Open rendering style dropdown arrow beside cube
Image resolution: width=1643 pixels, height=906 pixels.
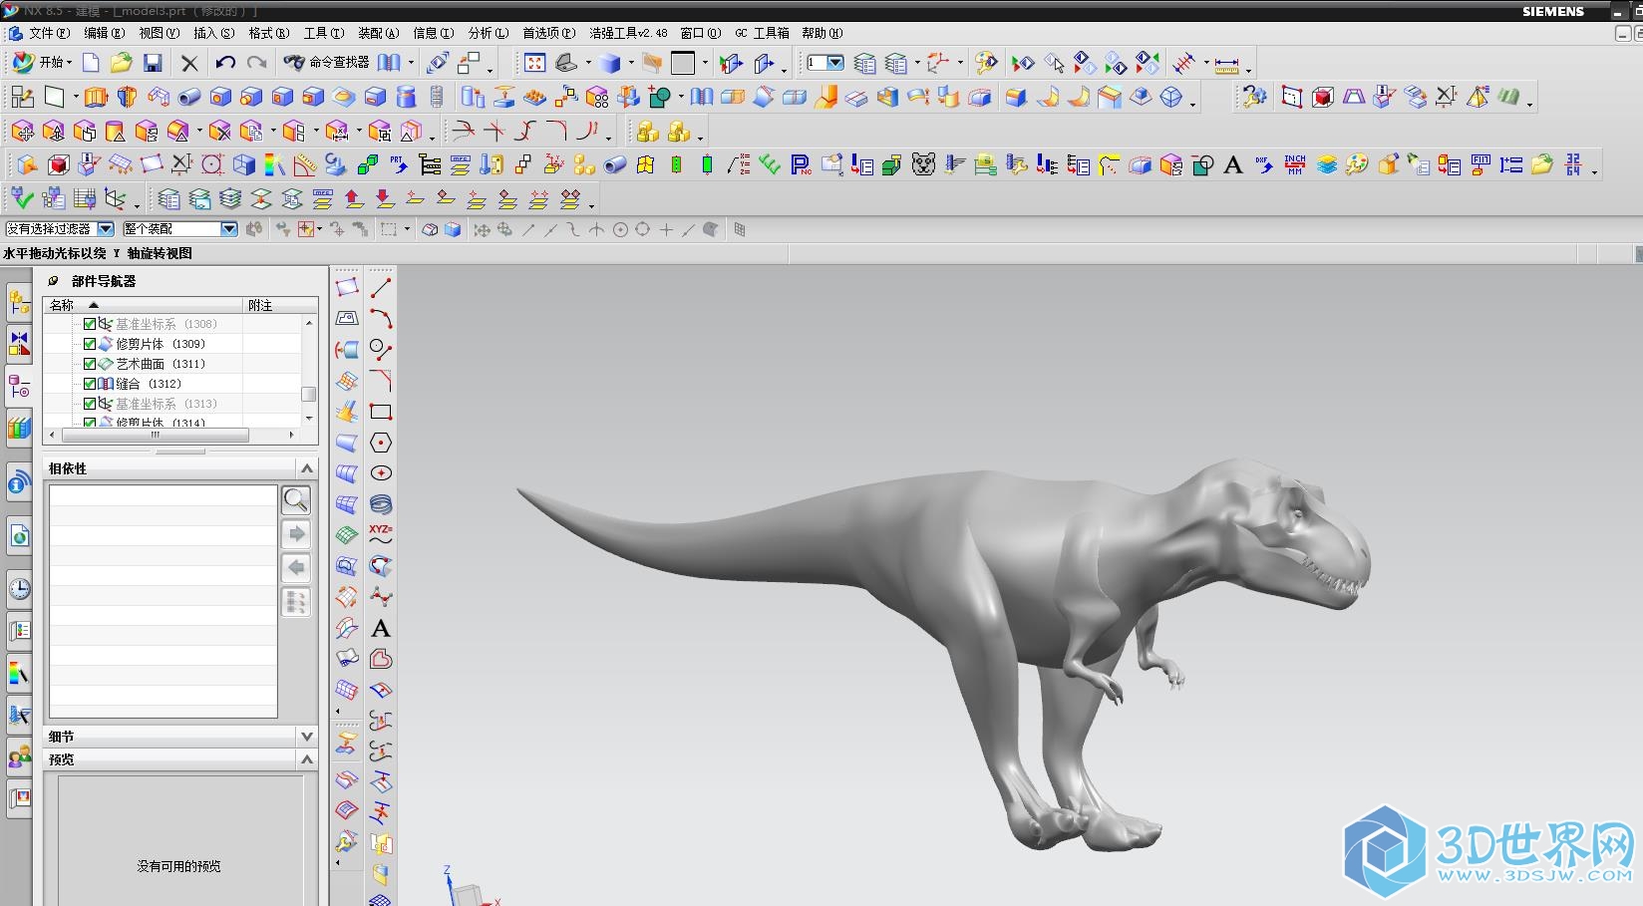631,63
